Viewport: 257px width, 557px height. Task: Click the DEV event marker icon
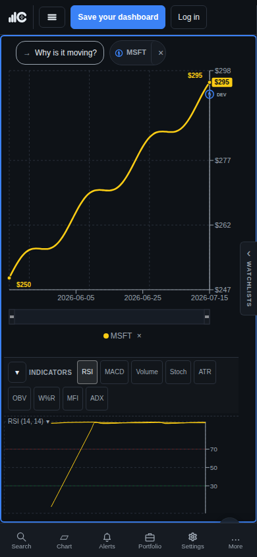click(210, 94)
